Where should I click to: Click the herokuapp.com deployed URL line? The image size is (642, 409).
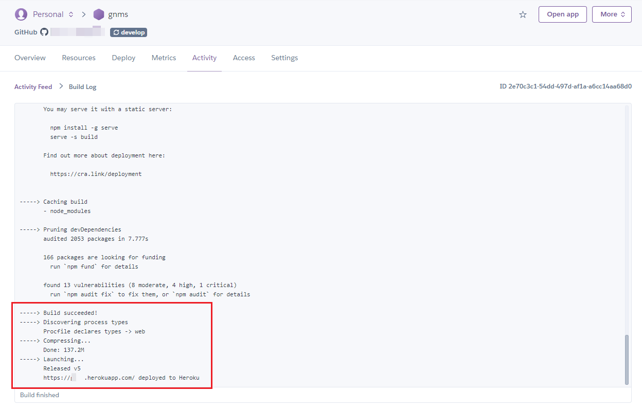121,378
